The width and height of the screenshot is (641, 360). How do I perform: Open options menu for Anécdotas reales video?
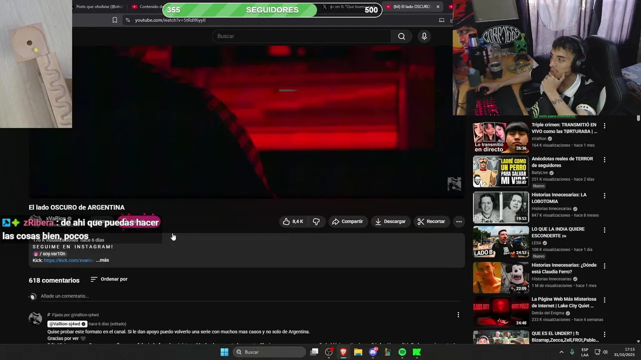coord(604,159)
